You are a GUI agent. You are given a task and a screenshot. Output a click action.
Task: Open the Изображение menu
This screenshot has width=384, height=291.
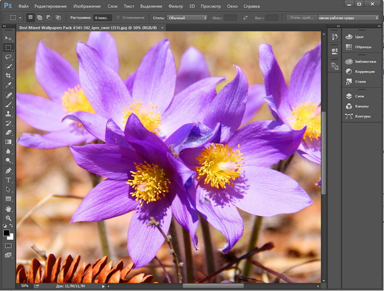[87, 6]
